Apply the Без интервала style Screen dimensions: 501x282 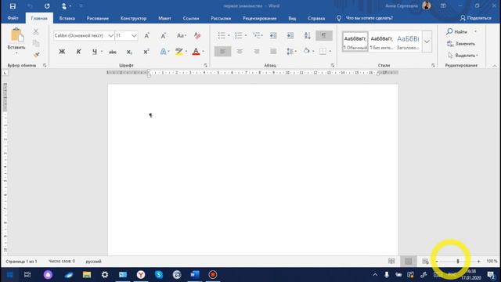[381, 42]
